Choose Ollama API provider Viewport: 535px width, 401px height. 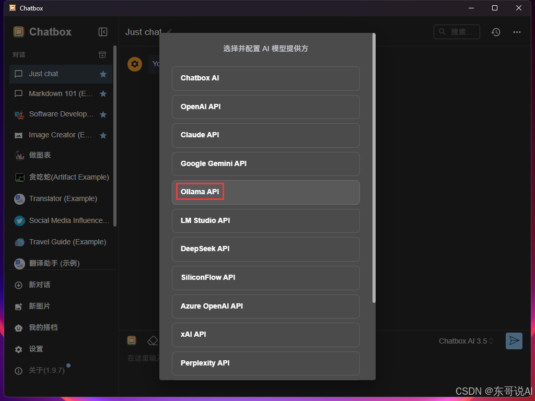[x=265, y=192]
